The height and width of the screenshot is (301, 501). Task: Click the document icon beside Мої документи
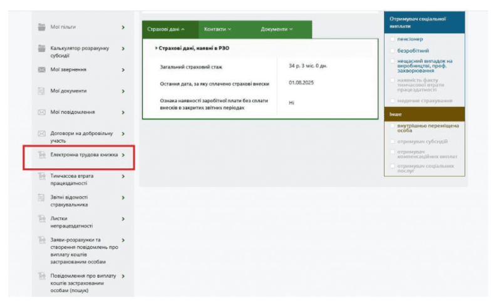(x=41, y=91)
